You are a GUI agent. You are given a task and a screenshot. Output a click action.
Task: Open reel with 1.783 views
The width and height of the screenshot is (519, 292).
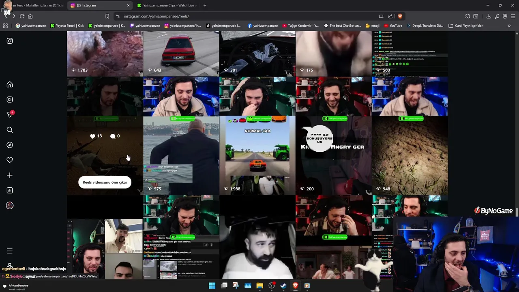coord(105,54)
